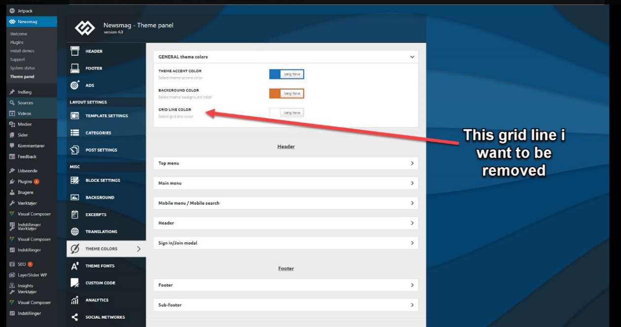Click the underlined Footer section heading
Viewport: 621px width, 327px height.
click(286, 269)
